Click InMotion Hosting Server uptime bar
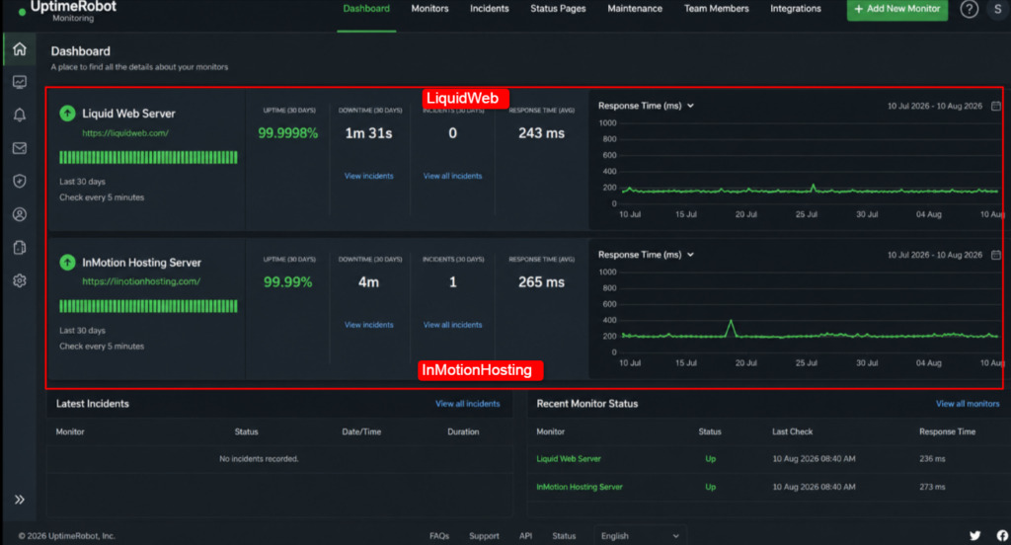The image size is (1011, 545). (x=148, y=306)
